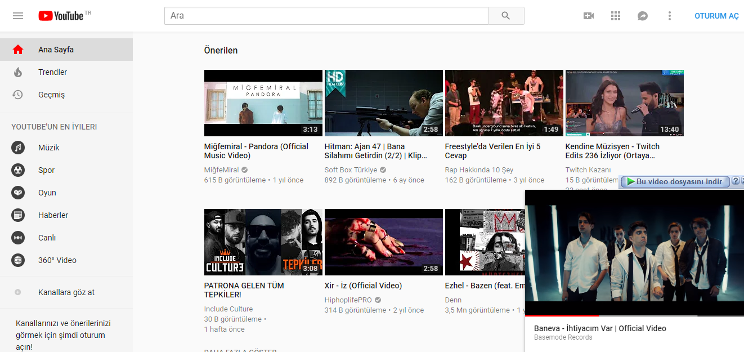Open PATRONA GELEN TÜM TEPKİLER thumbnail
The image size is (744, 352).
[263, 242]
